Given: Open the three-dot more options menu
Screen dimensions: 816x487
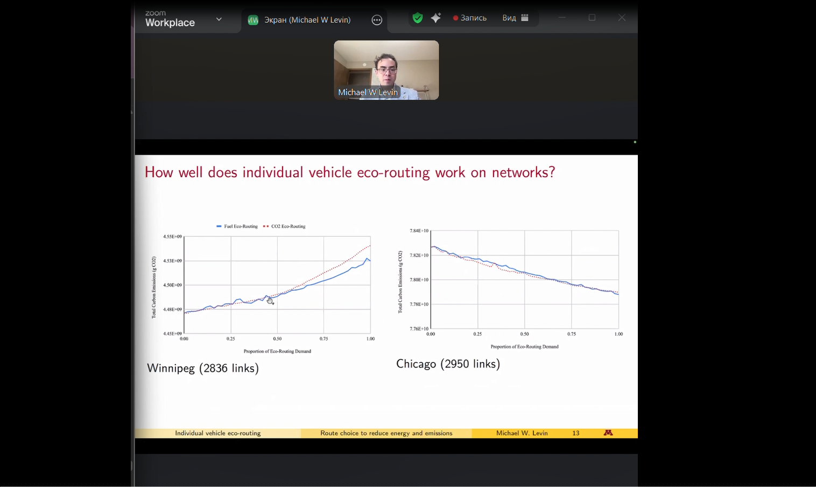Looking at the screenshot, I should [377, 20].
